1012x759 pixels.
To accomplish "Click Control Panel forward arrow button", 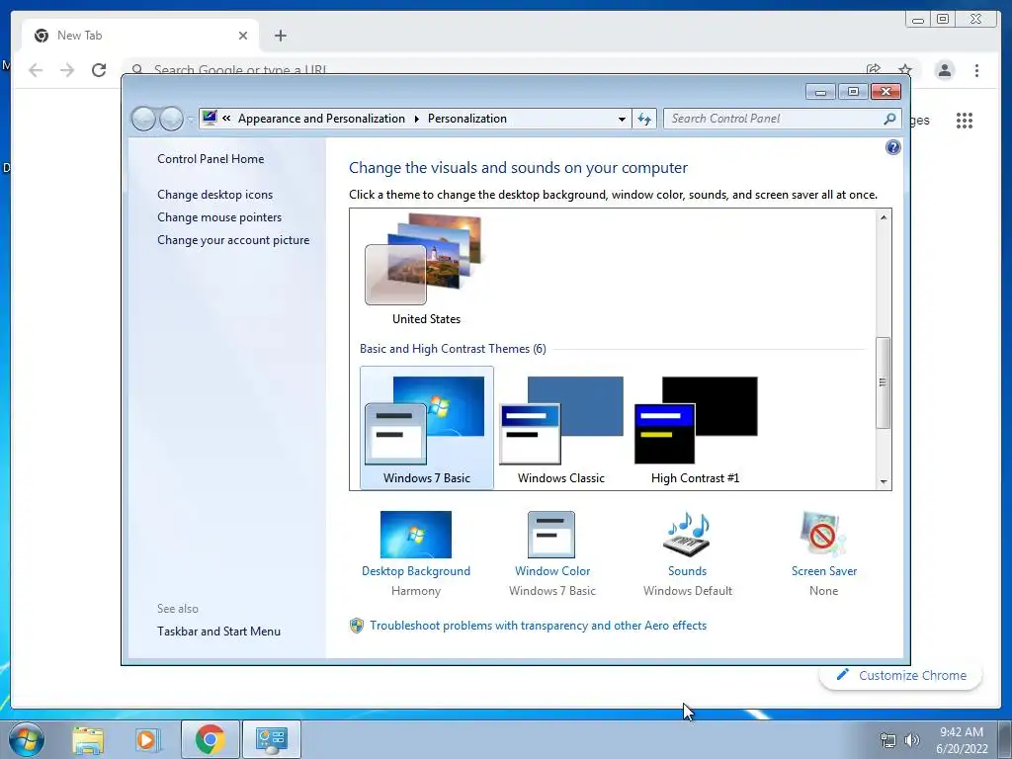I will tap(171, 119).
